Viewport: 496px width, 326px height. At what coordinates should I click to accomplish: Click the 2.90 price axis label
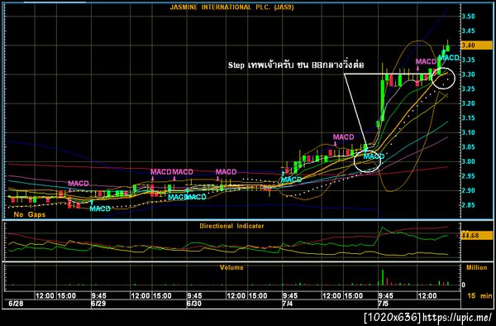[x=468, y=190]
